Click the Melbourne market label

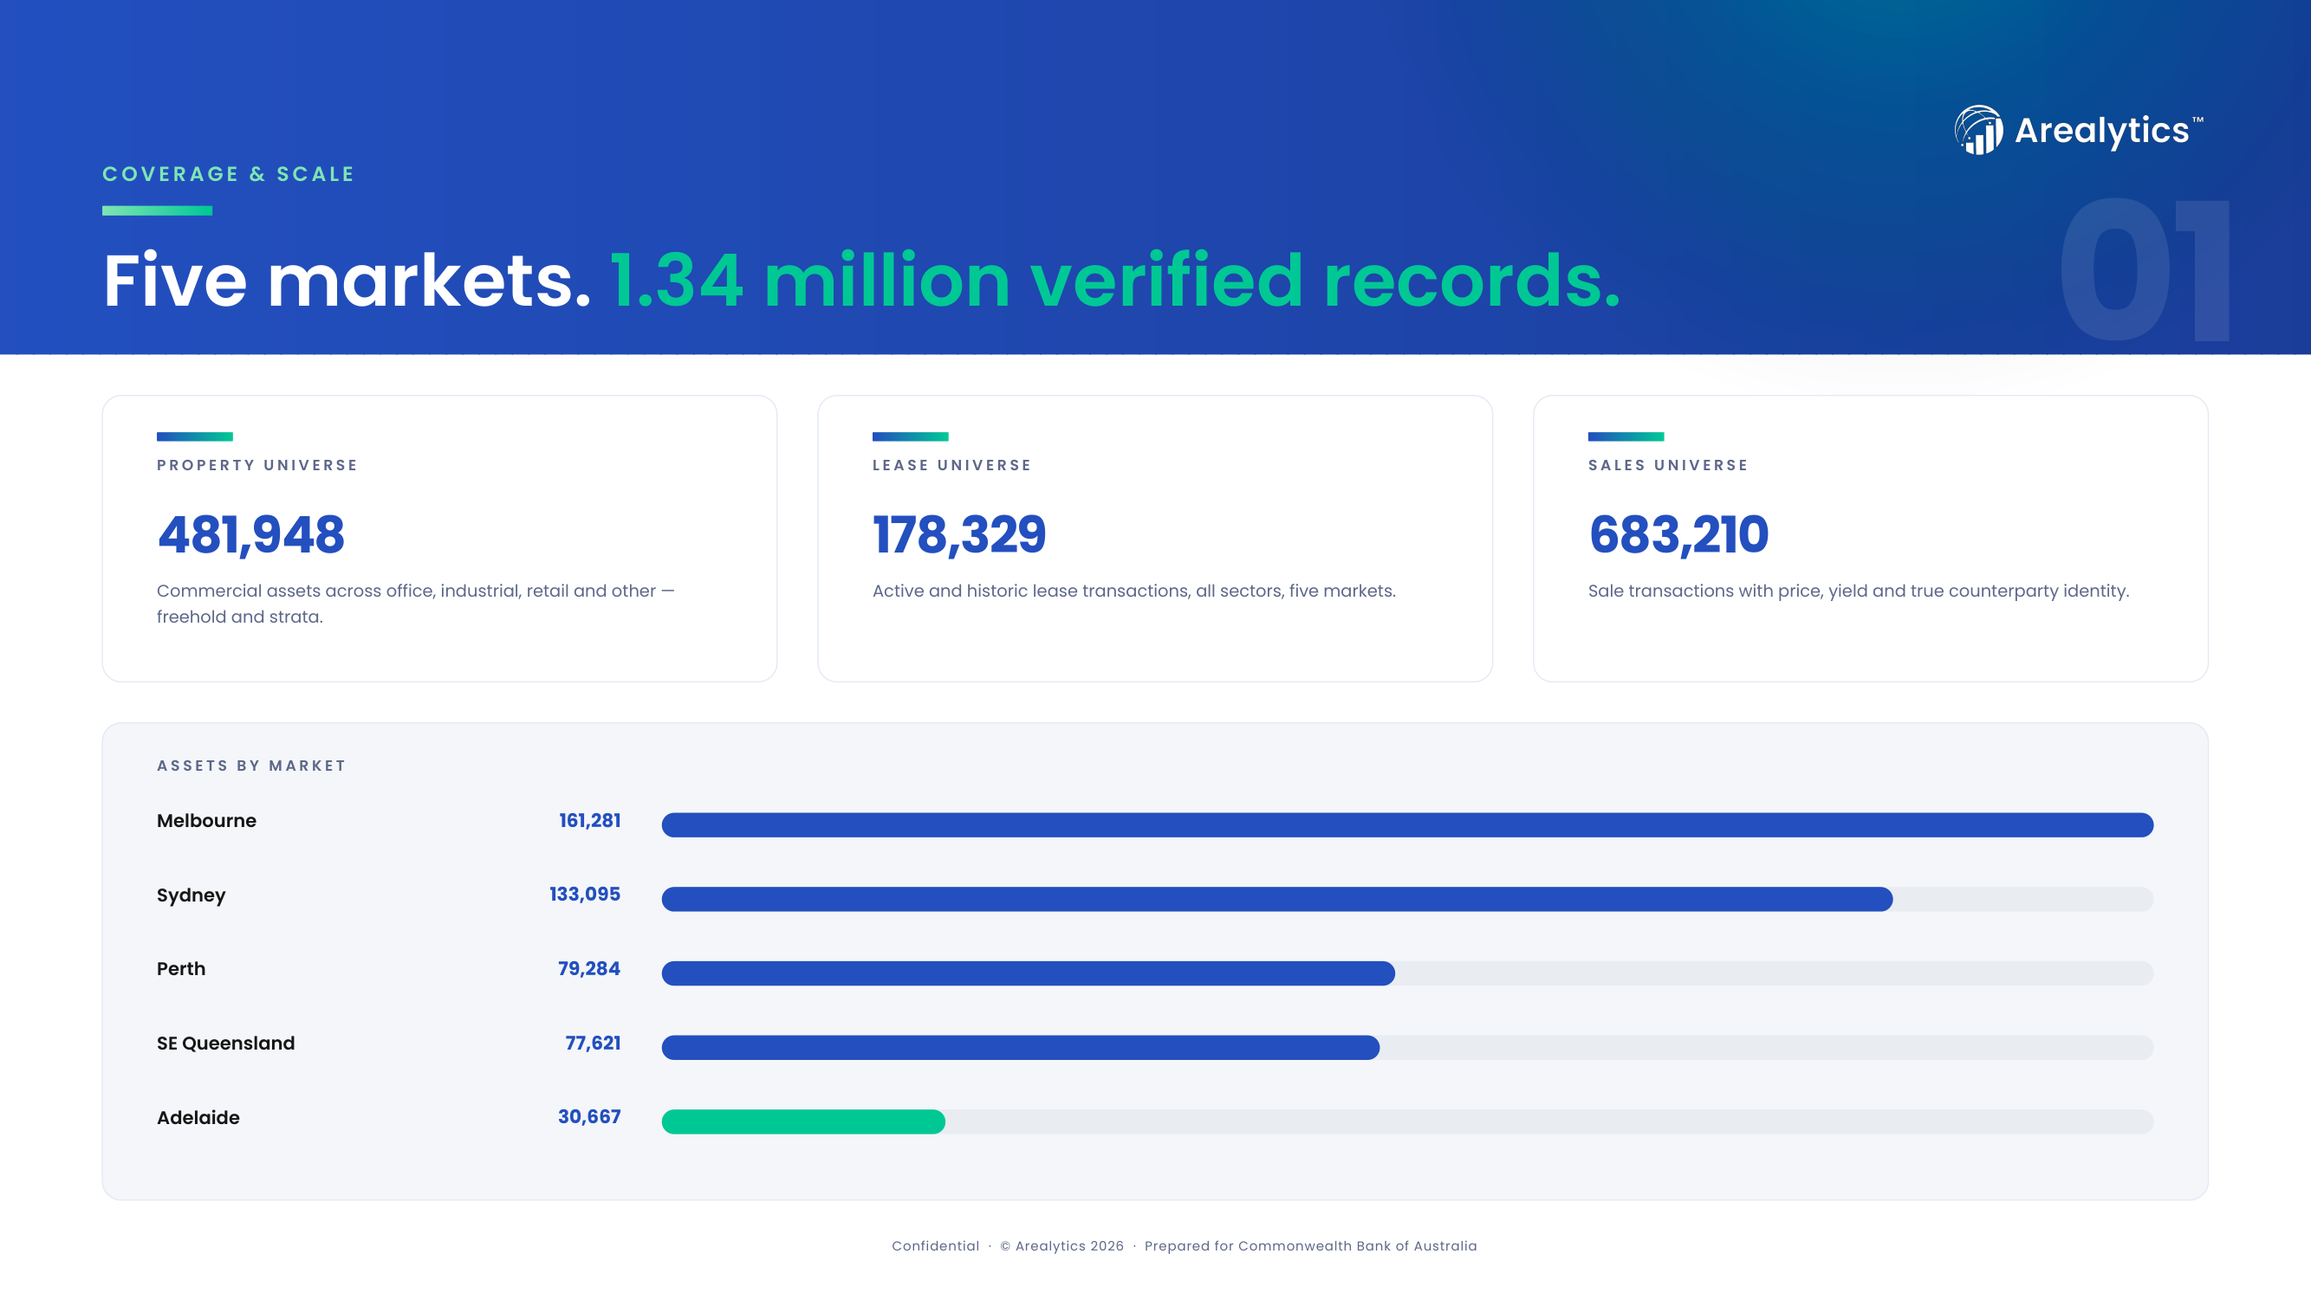point(206,821)
